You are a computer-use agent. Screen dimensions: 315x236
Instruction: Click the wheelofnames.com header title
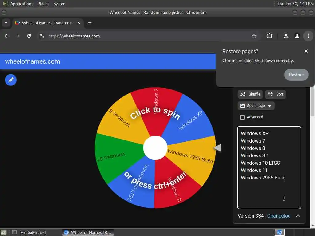tap(33, 61)
